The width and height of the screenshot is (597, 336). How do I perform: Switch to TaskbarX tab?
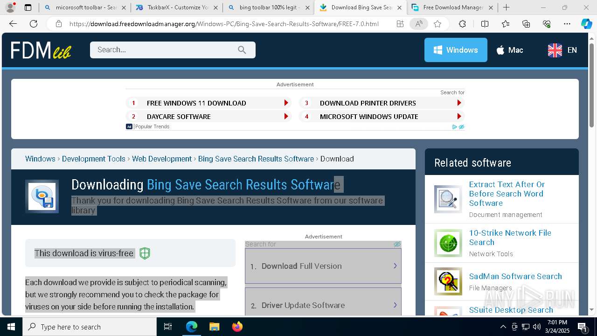coord(177,7)
